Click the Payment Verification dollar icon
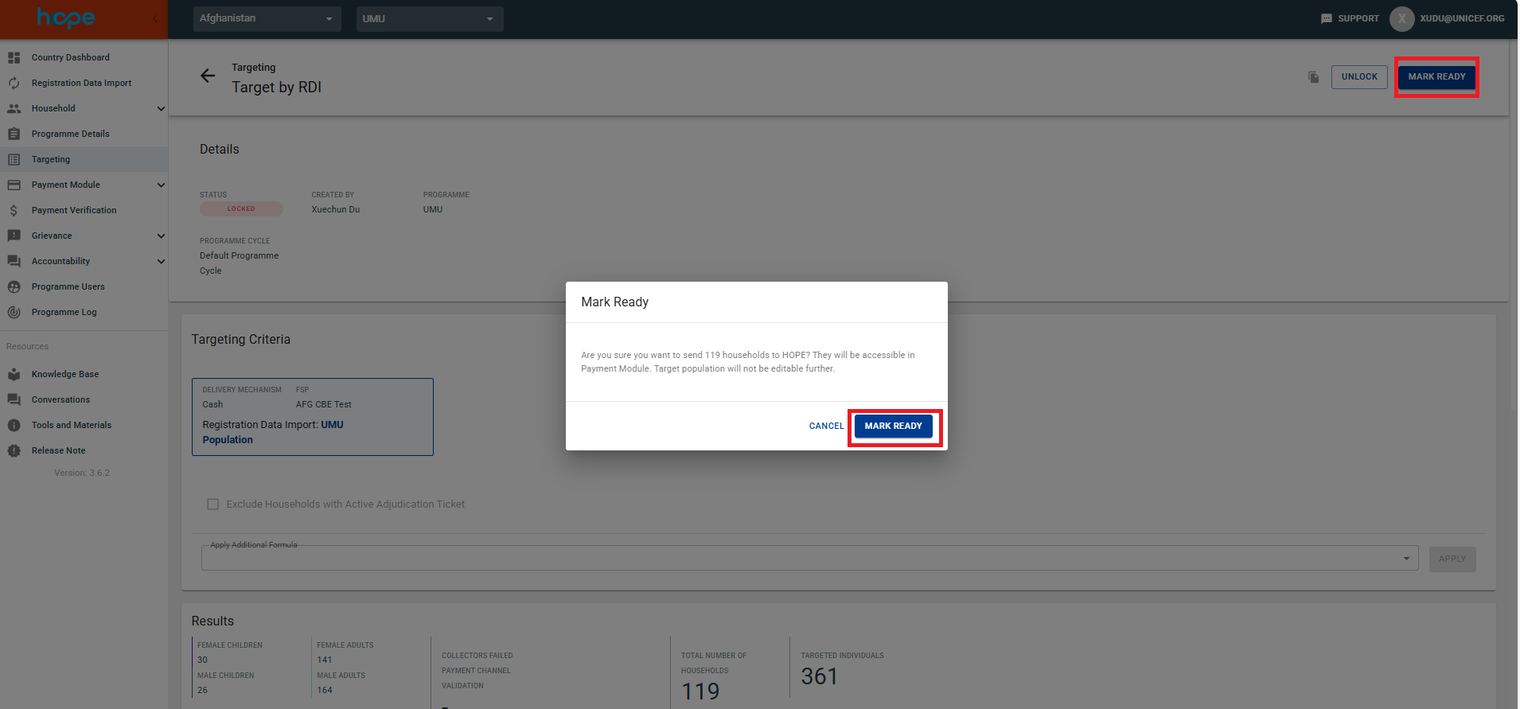Screen dimensions: 1520x709 [14, 210]
